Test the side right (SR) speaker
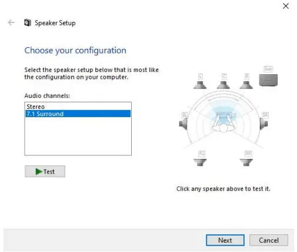 coord(264,124)
